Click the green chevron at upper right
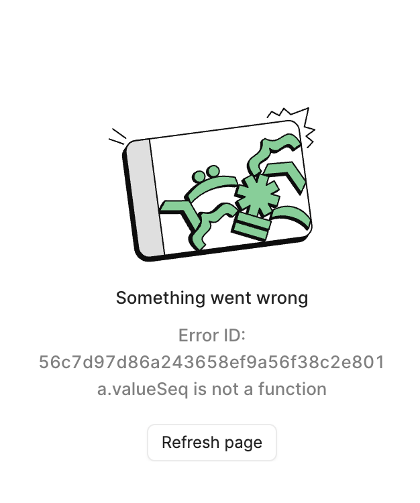The image size is (420, 503). (286, 176)
